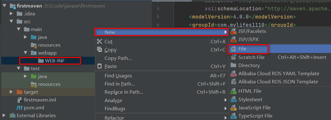Click the JSP/JSPX file type icon
This screenshot has height=120, width=331.
(233, 40)
